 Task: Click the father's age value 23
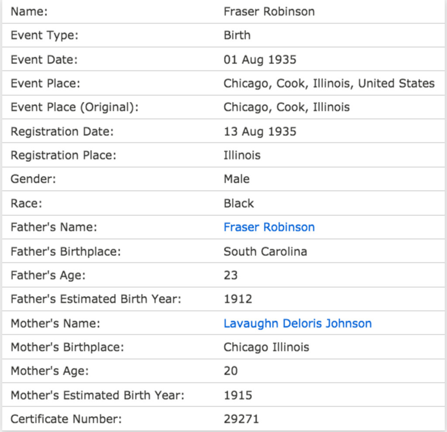tap(230, 275)
